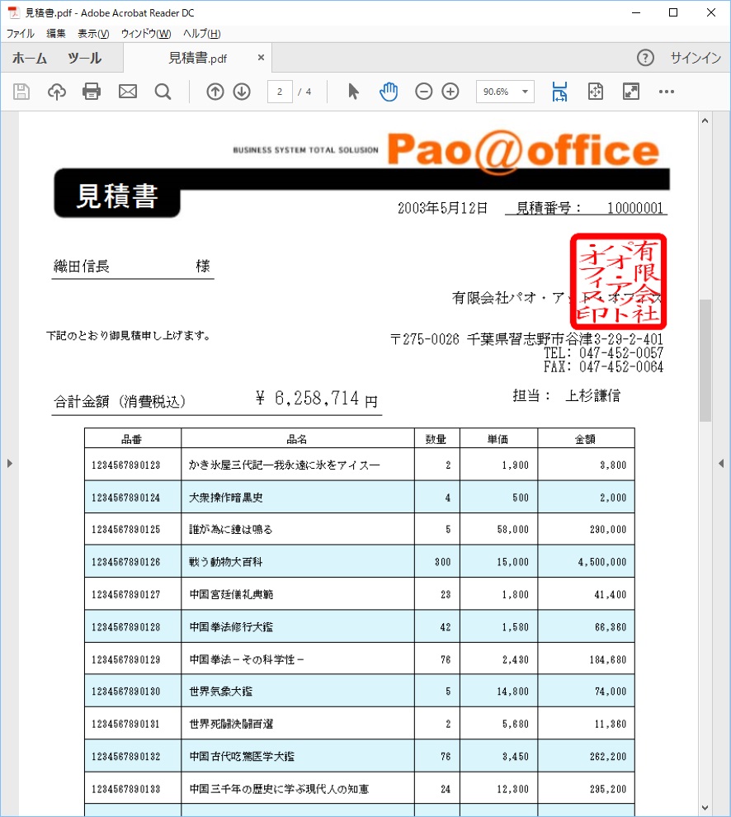This screenshot has width=731, height=817.
Task: Click the item name 誰が為に鐘は鳴る
Action: point(231,529)
